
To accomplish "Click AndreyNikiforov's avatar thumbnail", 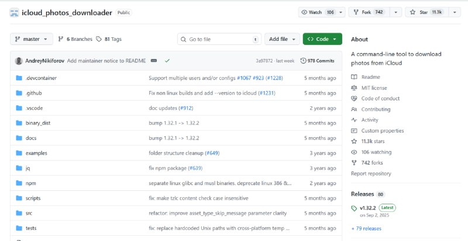I will point(19,61).
